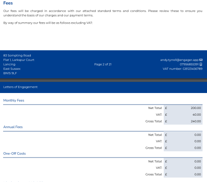Select the Monthly Gross Total 240.00

point(196,121)
